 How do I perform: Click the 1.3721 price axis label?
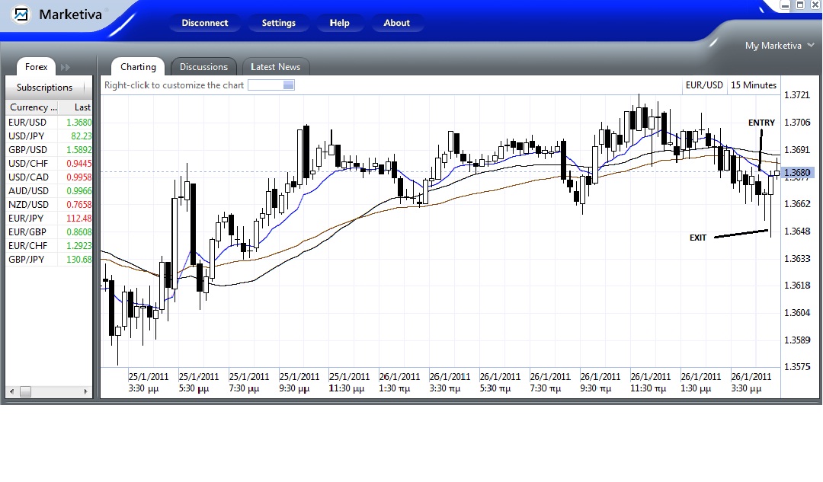click(x=797, y=95)
